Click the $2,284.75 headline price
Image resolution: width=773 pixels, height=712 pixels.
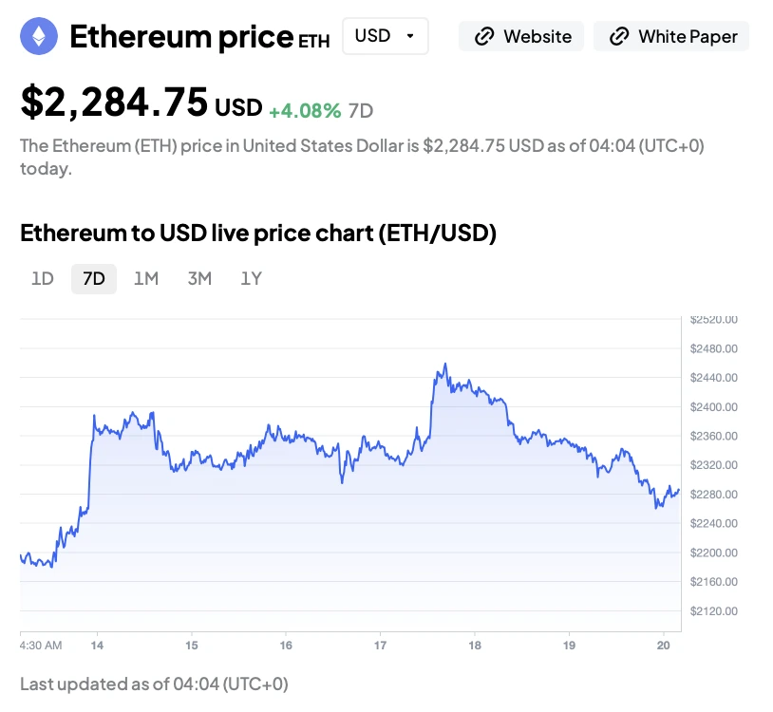[114, 103]
